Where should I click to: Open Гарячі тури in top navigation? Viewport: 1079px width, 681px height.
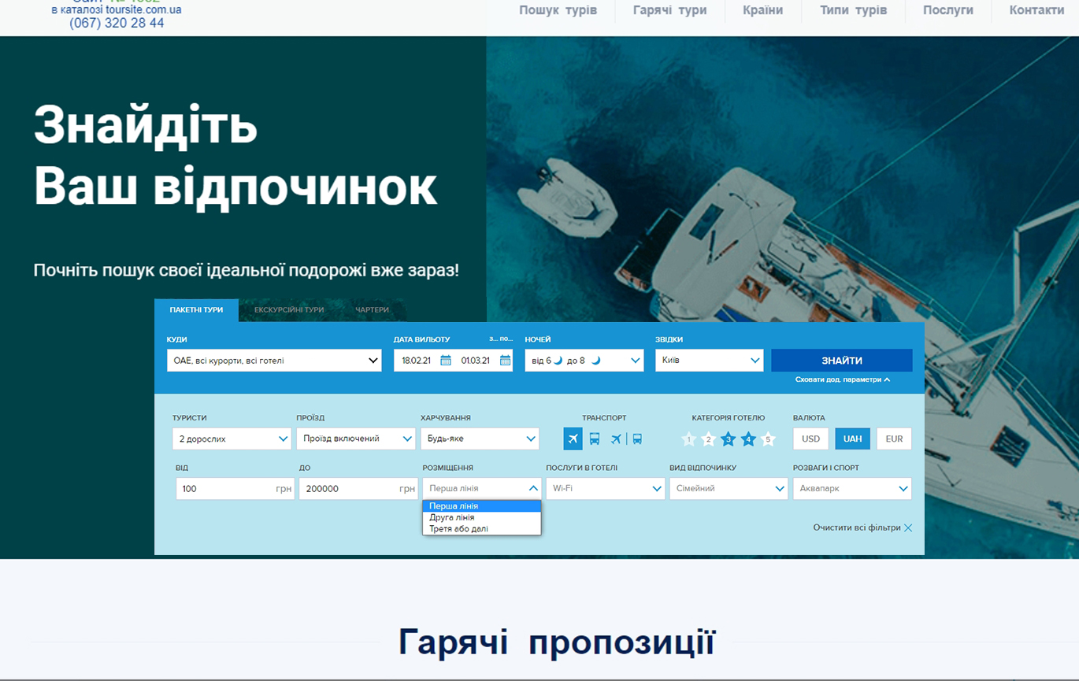(670, 10)
